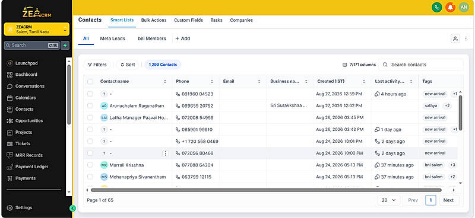Image resolution: width=475 pixels, height=218 pixels.
Task: Select checkbox for Murrali Krisshna
Action: click(x=90, y=165)
